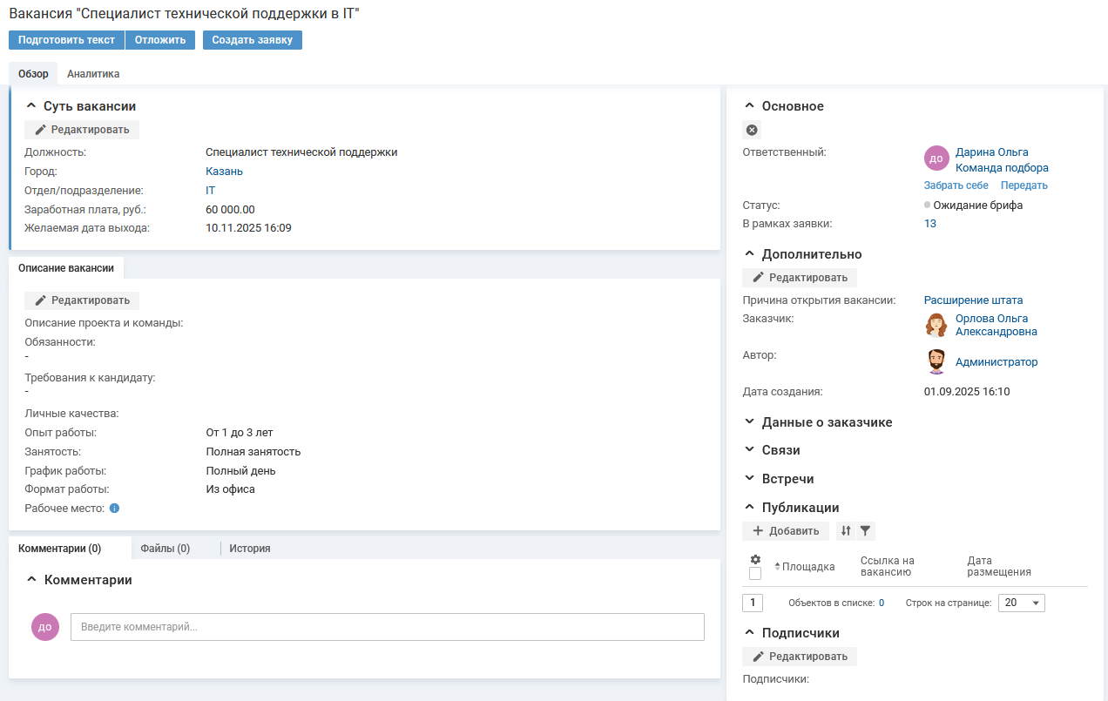
Task: Sort table by Площадка column arrows
Action: 778,567
